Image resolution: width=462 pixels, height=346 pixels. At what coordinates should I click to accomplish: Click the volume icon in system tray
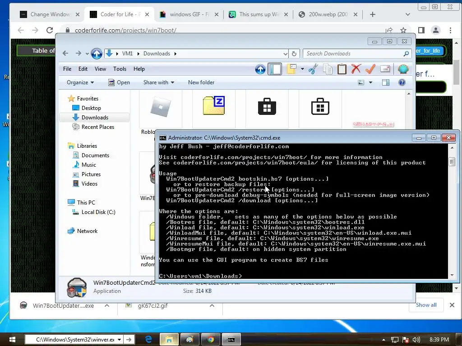pos(416,340)
